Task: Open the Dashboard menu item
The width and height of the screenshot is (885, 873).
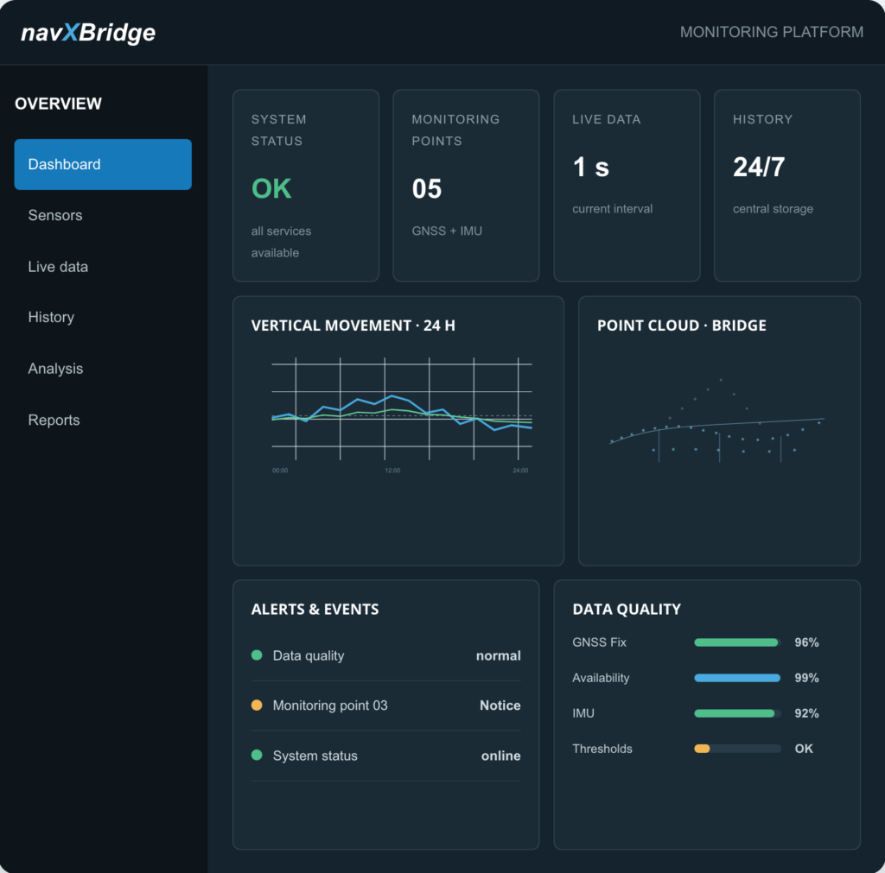Action: click(x=103, y=164)
